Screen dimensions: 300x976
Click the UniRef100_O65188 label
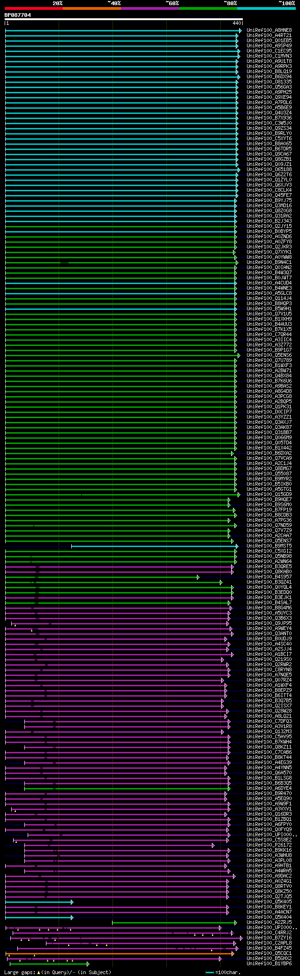coord(269,169)
